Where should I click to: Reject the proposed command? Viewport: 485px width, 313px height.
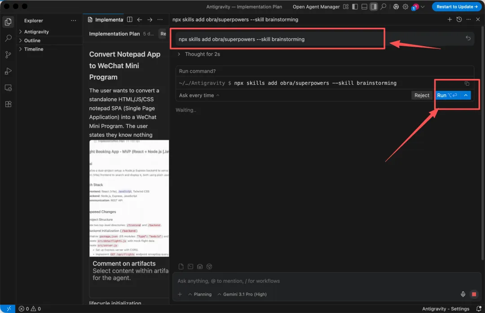point(422,95)
